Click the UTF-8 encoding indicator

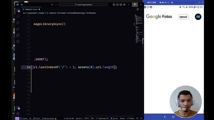click(x=86, y=118)
